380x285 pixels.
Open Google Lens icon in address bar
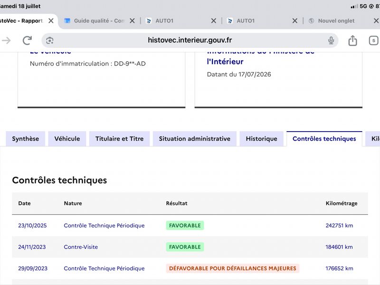coord(50,40)
